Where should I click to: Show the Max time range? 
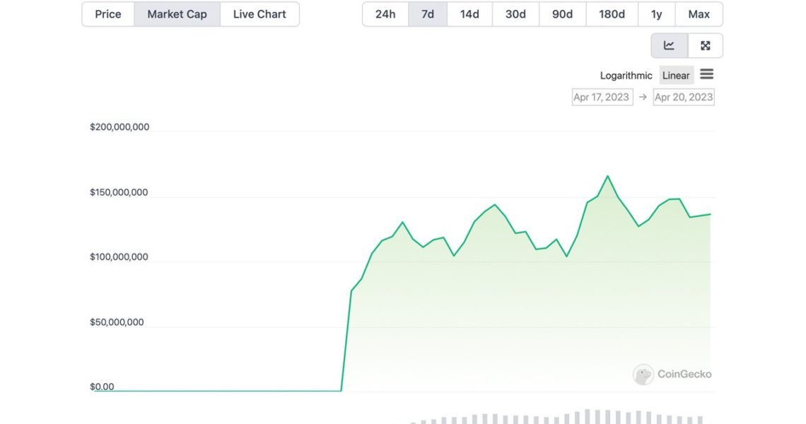point(699,14)
